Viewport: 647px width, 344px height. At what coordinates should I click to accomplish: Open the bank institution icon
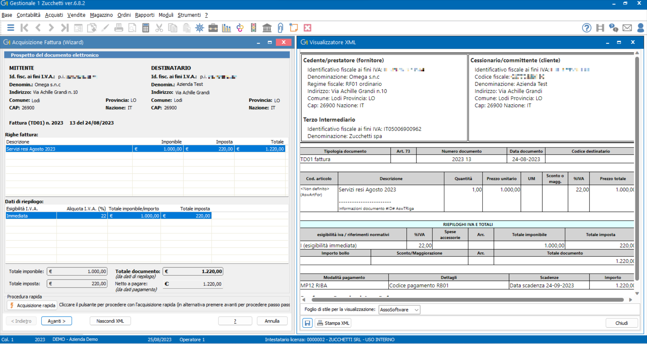pos(267,28)
